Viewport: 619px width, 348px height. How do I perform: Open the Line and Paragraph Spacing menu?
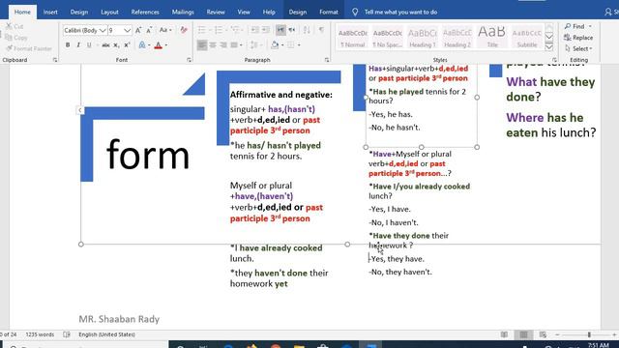pyautogui.click(x=255, y=45)
